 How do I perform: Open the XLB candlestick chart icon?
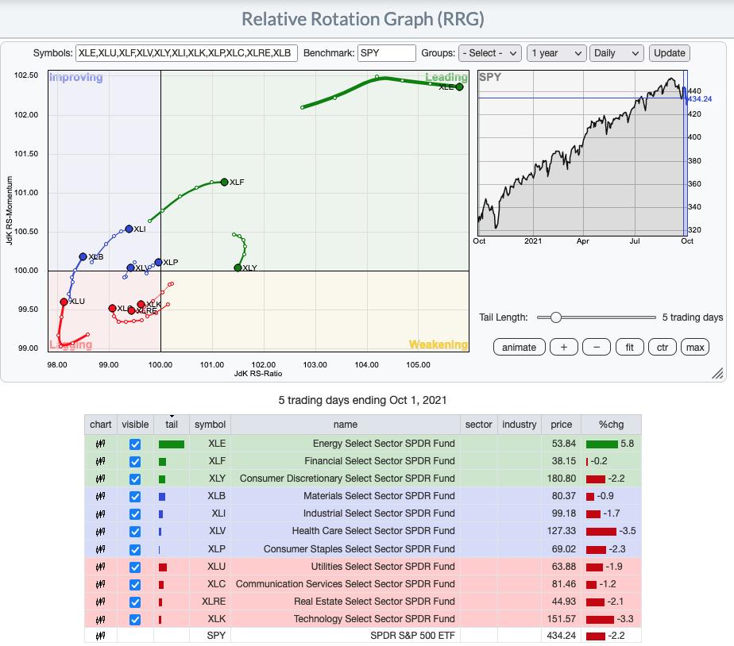[100, 496]
